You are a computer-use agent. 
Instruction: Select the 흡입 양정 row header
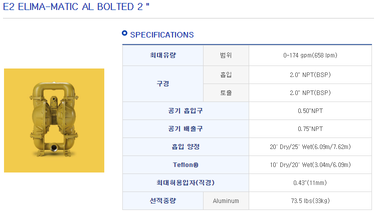[x=185, y=147]
